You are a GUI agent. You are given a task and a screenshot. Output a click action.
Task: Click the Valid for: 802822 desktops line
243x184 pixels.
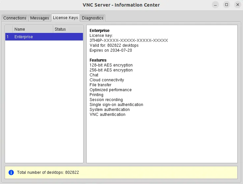[114, 45]
